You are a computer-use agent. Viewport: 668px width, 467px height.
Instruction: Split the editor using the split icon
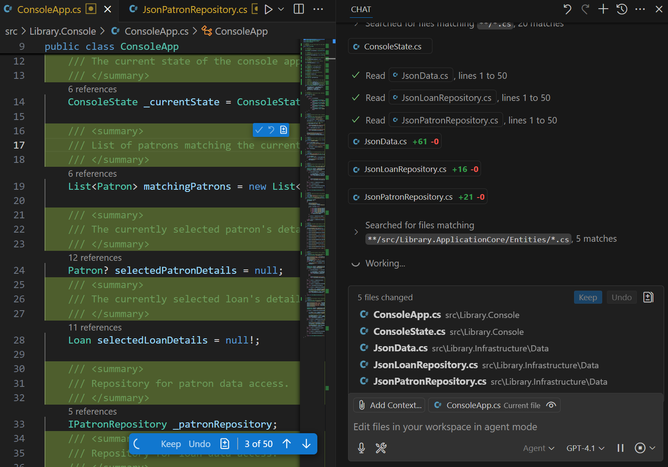[299, 9]
